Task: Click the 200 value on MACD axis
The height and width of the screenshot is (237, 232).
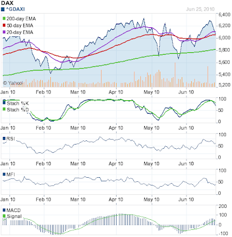Action: coord(223,206)
